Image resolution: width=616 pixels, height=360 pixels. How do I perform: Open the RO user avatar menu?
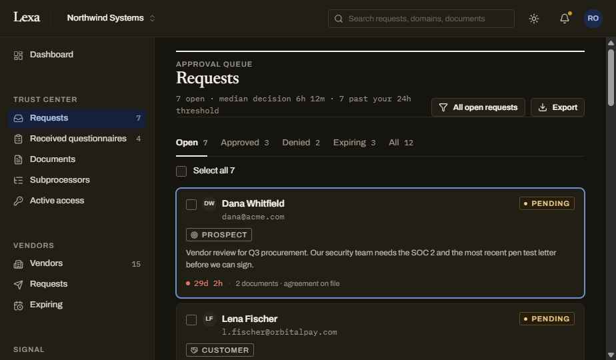pyautogui.click(x=593, y=19)
